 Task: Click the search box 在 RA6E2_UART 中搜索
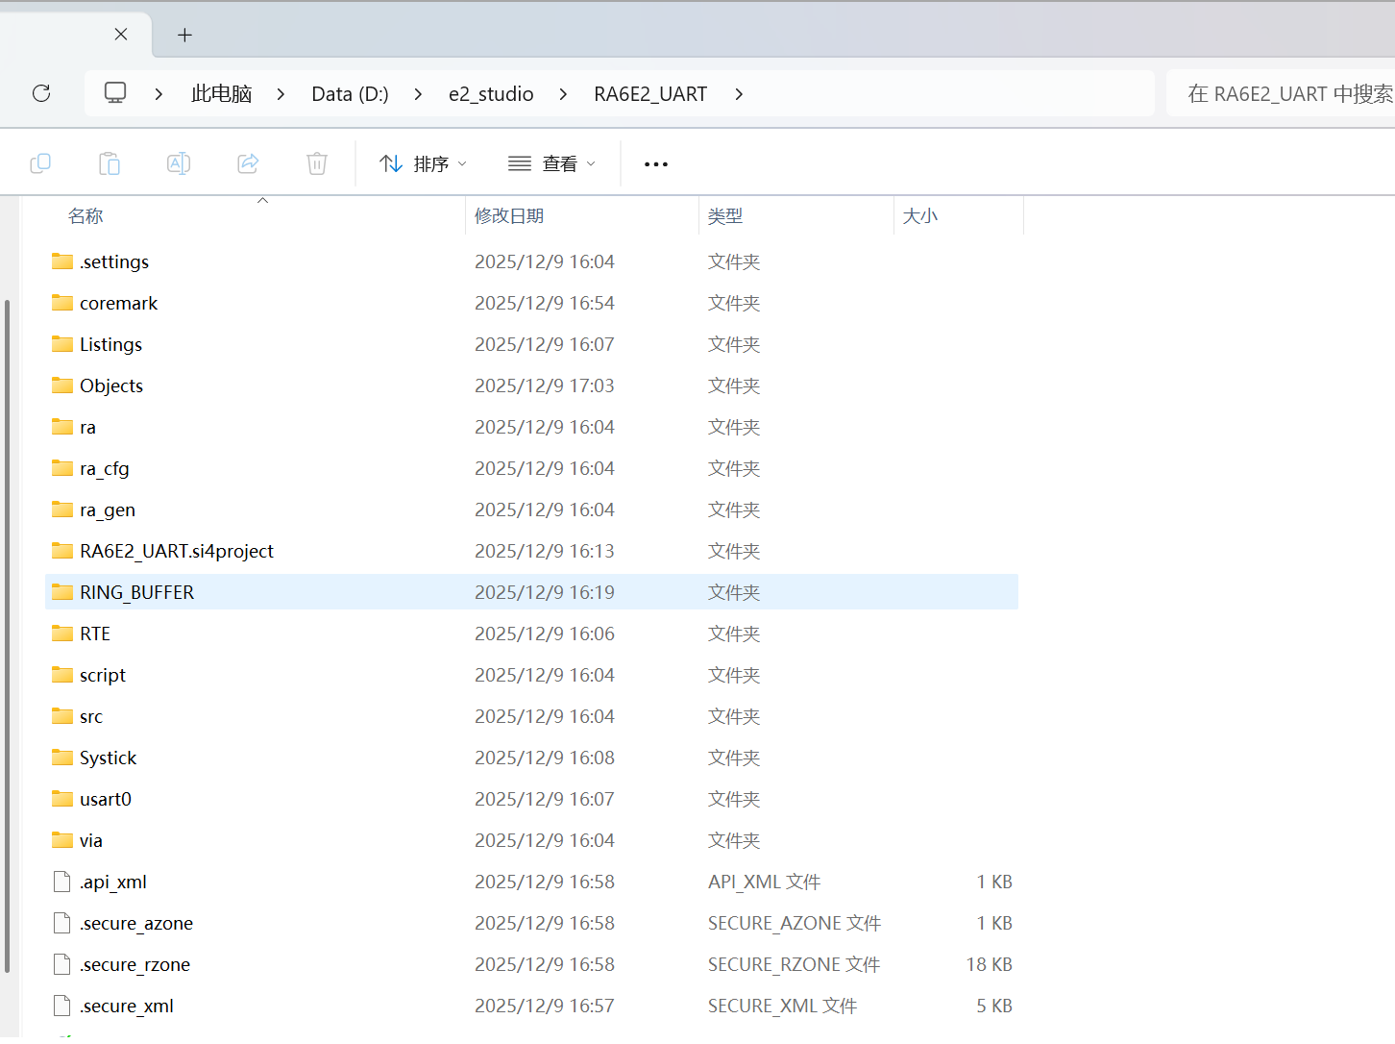(1281, 93)
